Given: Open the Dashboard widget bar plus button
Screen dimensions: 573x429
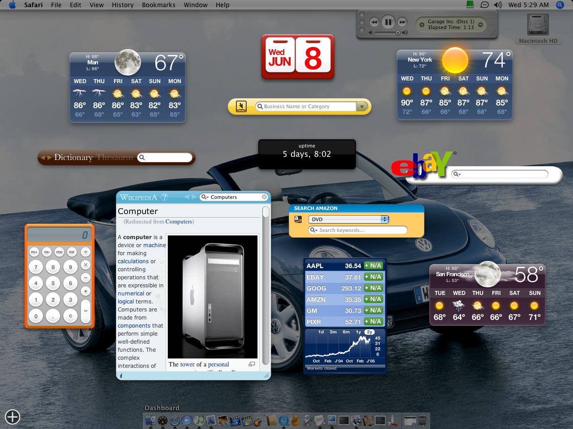Looking at the screenshot, I should tap(13, 416).
